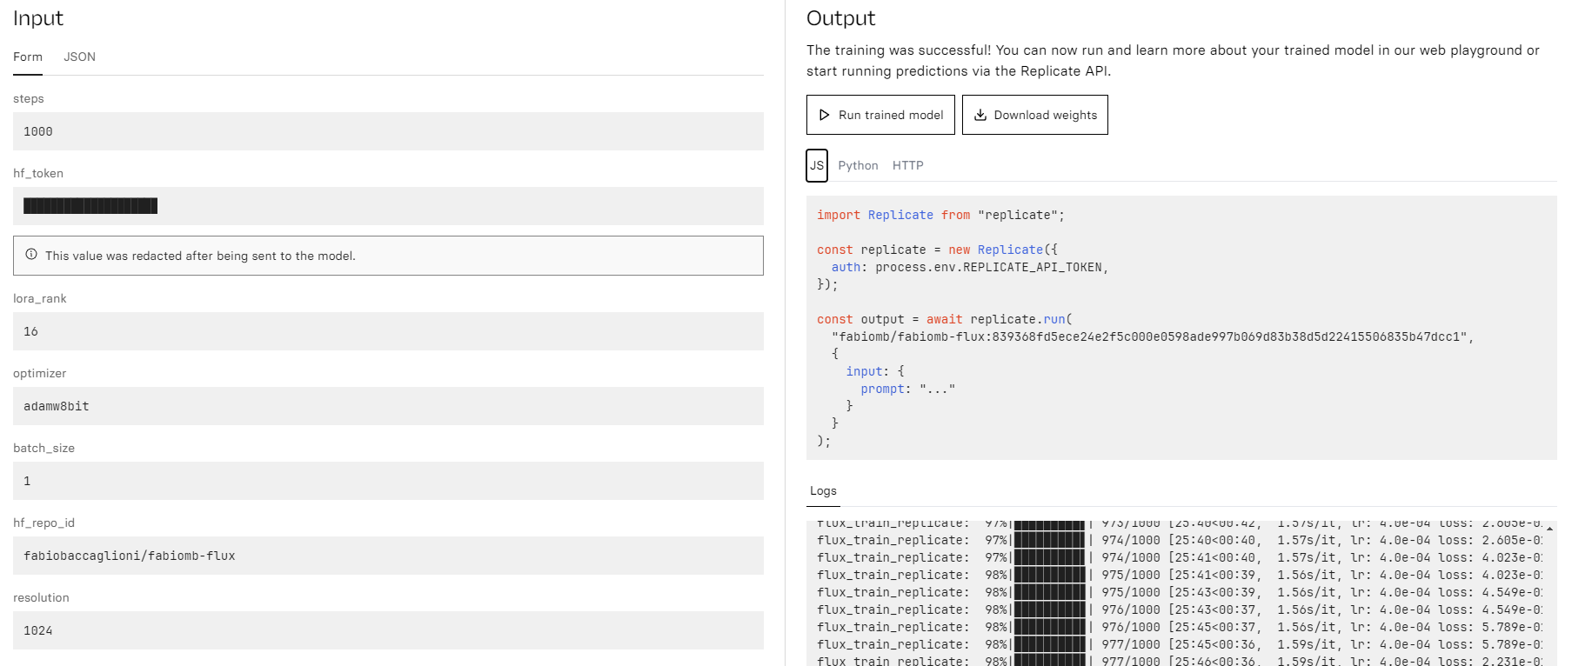Click the hf_repo_id field with fabiobaccaglioni/fabiomb-flux
This screenshot has width=1572, height=666.
(x=388, y=556)
